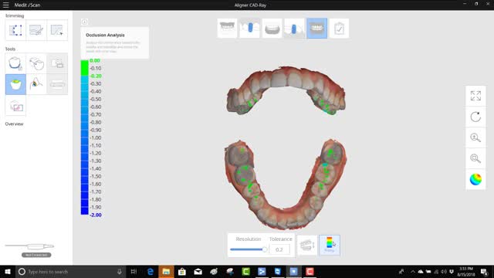The image size is (494, 278).
Task: Toggle the occlusion color map button
Action: 330,245
